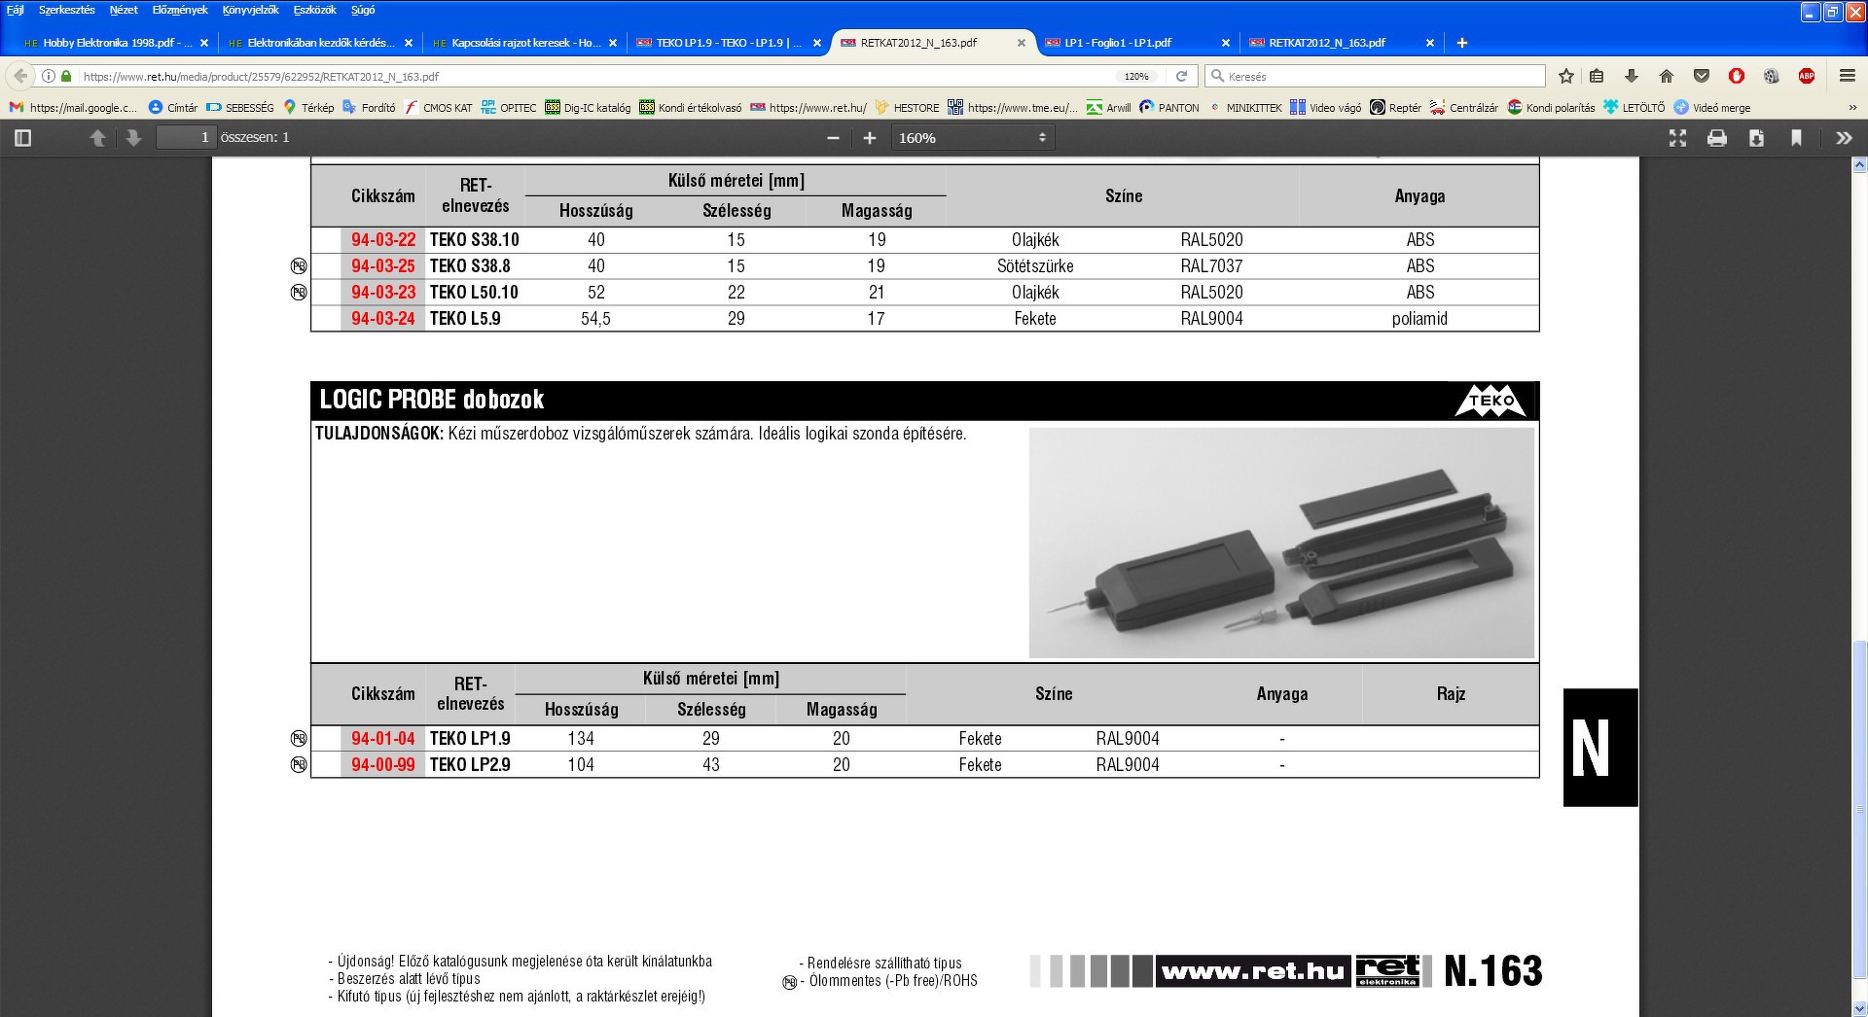1868x1017 pixels.
Task: Open the PDF viewer tools menu
Action: click(x=1844, y=138)
